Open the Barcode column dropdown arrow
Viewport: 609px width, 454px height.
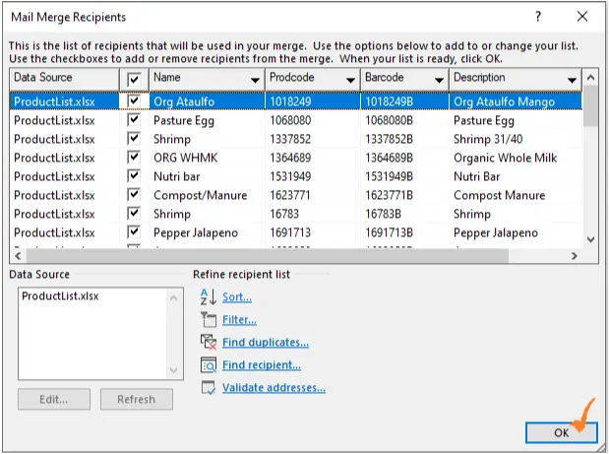(x=439, y=81)
